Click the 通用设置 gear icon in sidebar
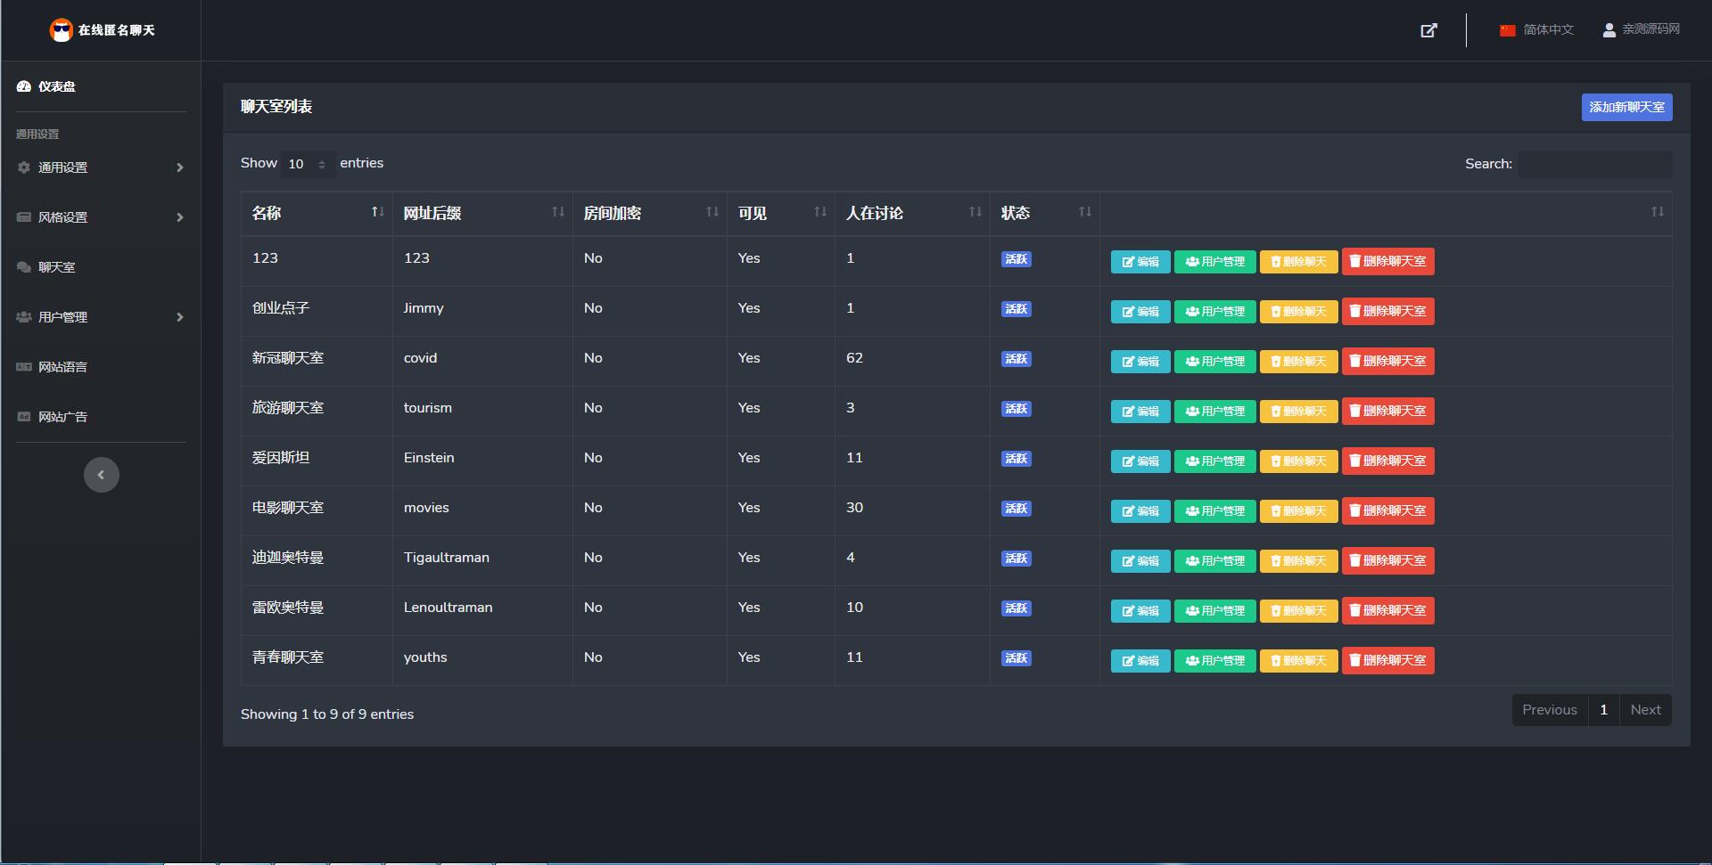The width and height of the screenshot is (1712, 865). (22, 167)
